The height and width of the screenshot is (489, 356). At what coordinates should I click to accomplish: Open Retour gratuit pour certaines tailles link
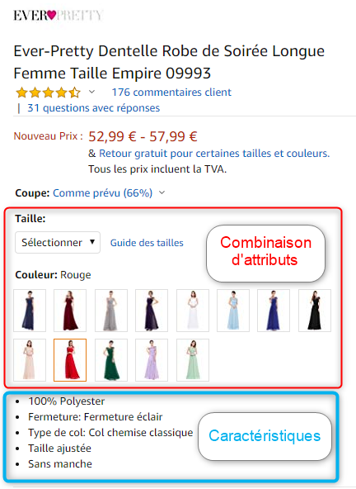pyautogui.click(x=214, y=154)
